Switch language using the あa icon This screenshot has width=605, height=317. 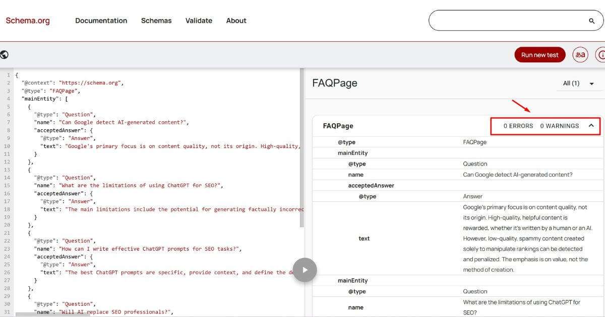(x=580, y=54)
